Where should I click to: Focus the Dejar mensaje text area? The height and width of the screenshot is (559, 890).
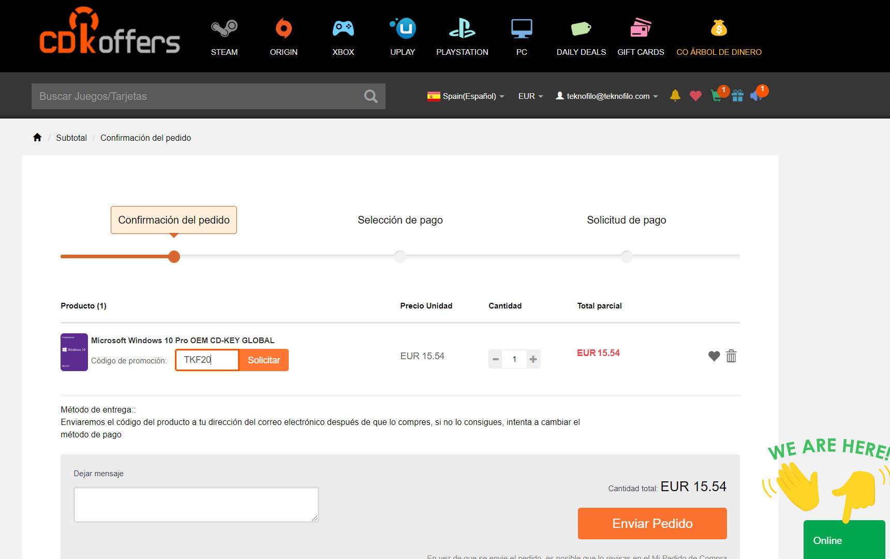(x=196, y=505)
